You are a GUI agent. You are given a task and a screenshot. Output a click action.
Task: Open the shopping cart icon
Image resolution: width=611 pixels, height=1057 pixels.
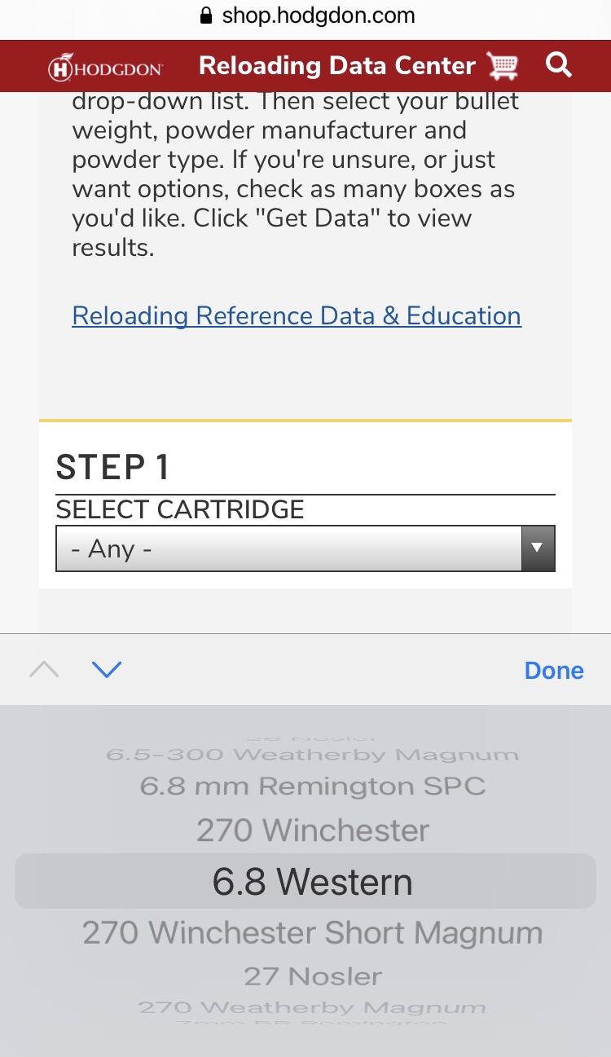[x=502, y=65]
